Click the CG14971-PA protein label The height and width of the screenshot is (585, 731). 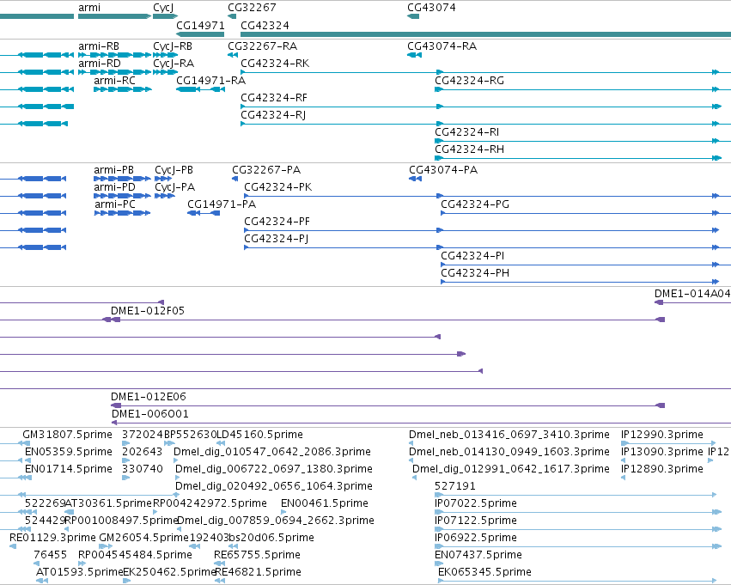(x=222, y=204)
